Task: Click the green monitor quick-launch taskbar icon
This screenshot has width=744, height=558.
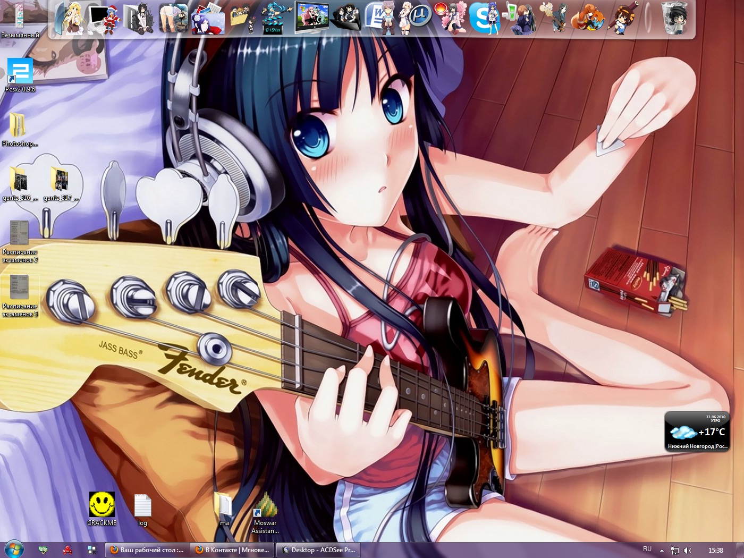Action: click(x=43, y=551)
